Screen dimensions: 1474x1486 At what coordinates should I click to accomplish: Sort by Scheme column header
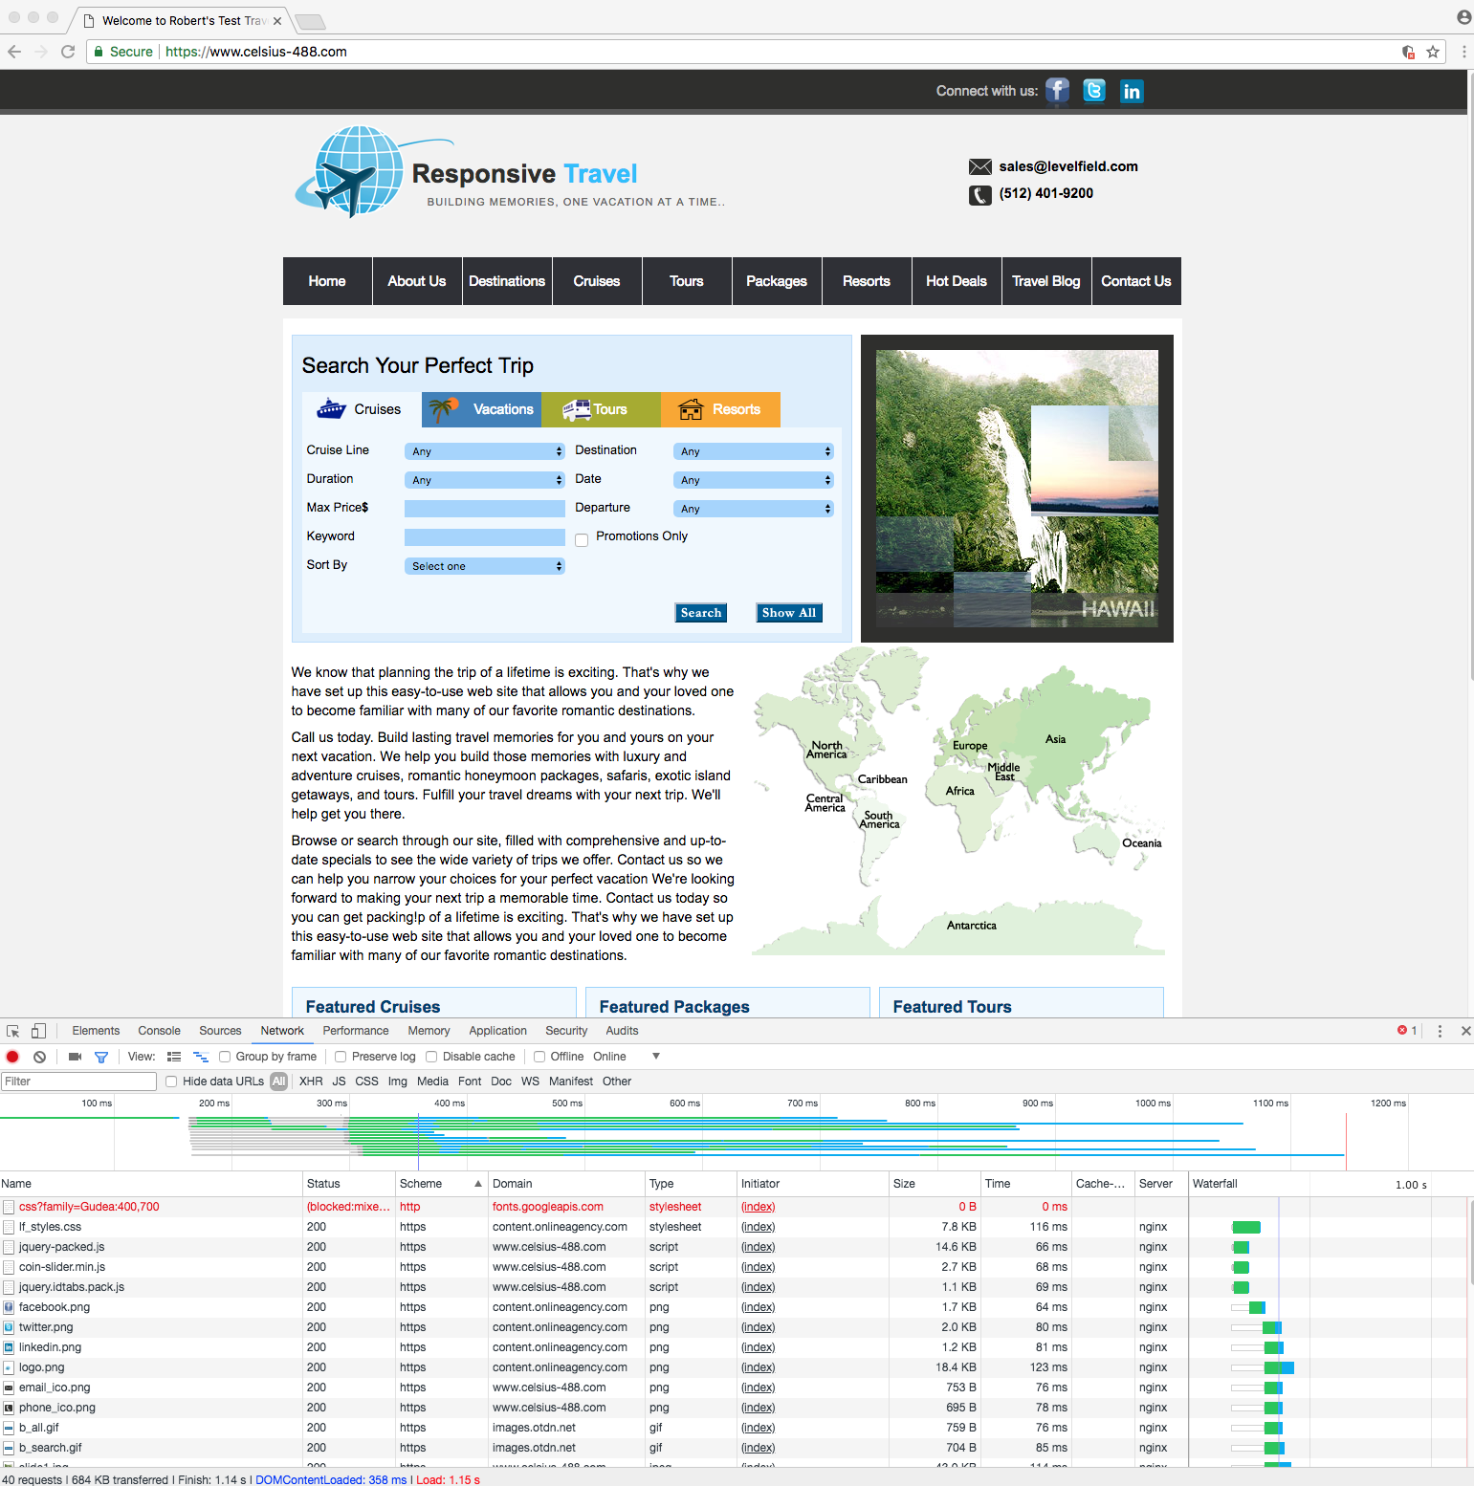click(x=441, y=1184)
